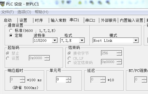Click the 单元号 unit number input field
This screenshot has height=94, width=148.
[61, 79]
